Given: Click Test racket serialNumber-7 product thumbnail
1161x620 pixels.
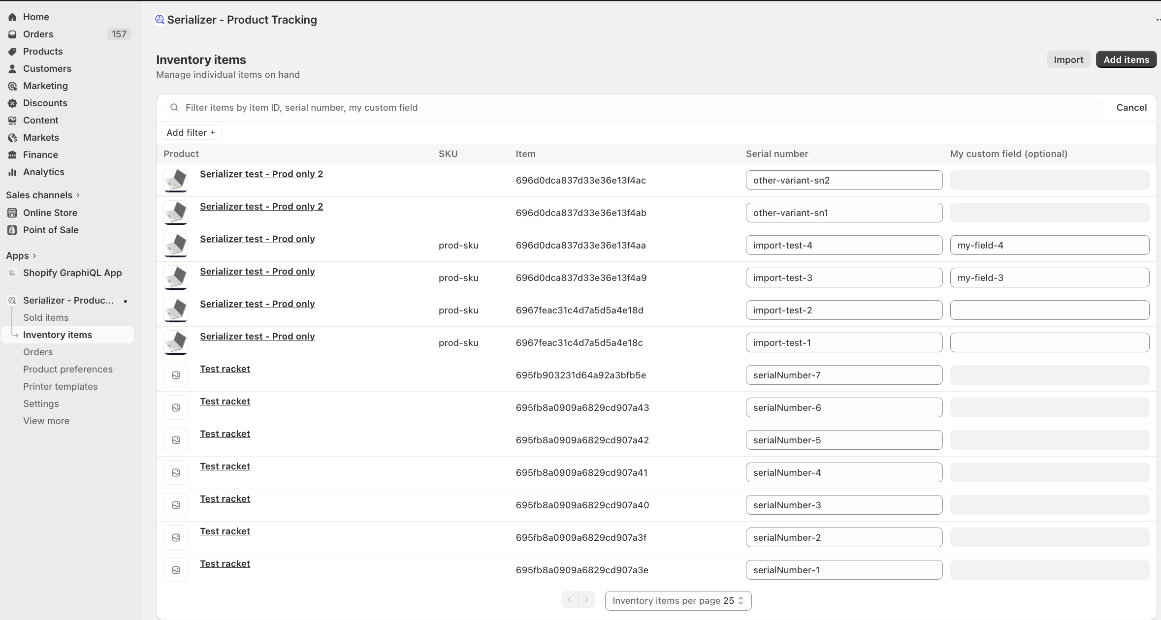Looking at the screenshot, I should click(176, 375).
